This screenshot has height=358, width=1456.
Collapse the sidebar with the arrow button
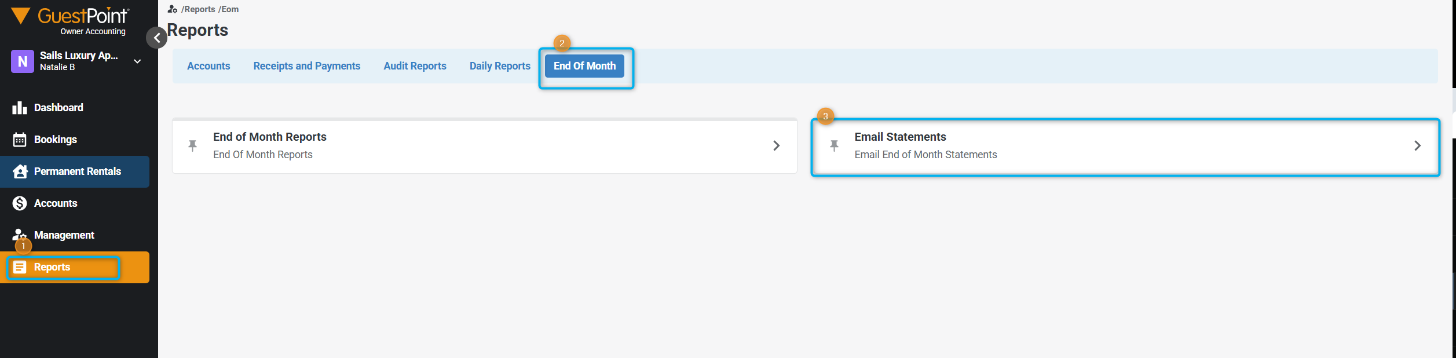tap(156, 38)
